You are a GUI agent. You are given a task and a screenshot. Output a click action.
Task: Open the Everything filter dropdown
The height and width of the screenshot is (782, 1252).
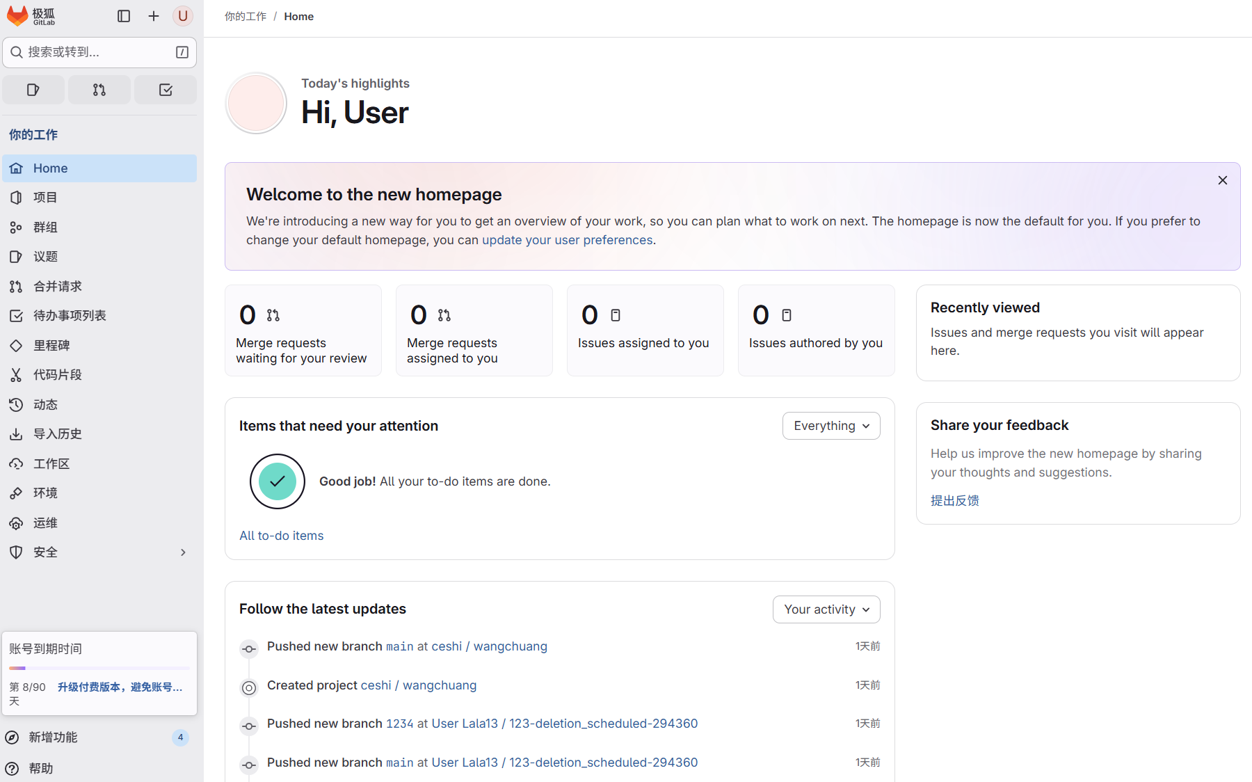coord(831,426)
